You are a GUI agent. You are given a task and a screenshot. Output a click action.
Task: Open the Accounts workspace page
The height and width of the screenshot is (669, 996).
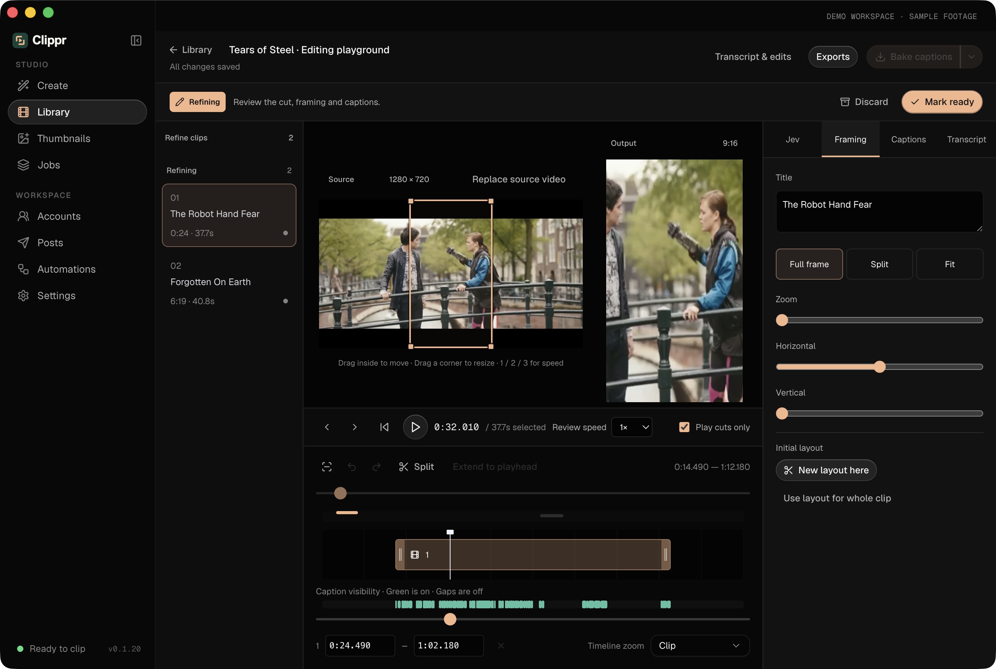click(77, 216)
